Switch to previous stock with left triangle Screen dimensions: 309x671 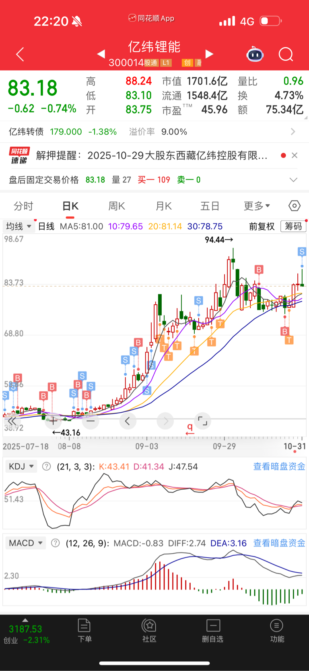(101, 54)
